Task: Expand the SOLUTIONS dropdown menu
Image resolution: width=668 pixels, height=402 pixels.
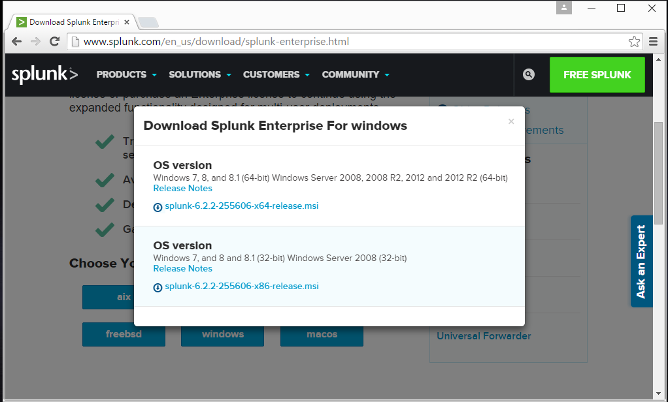Action: coord(200,74)
